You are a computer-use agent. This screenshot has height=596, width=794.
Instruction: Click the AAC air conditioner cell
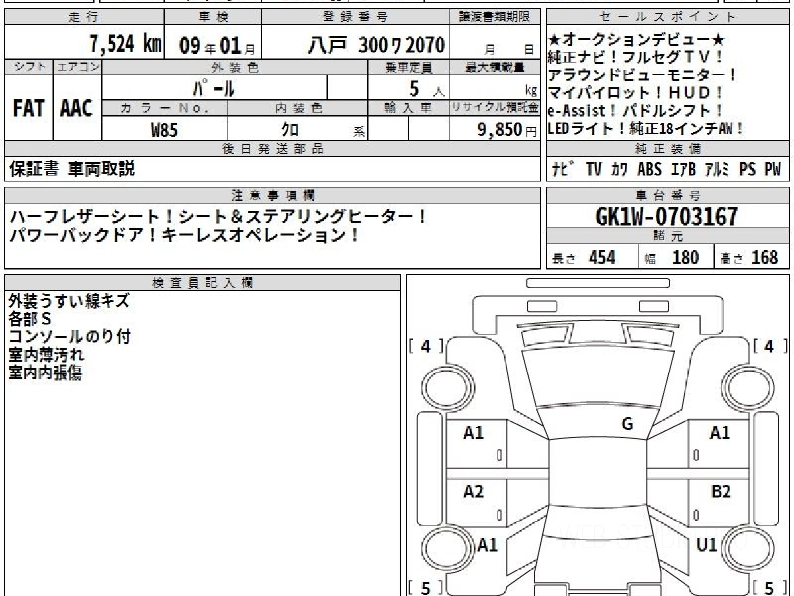77,109
